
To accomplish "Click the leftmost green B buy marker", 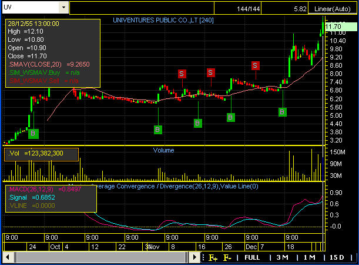I will [33, 134].
